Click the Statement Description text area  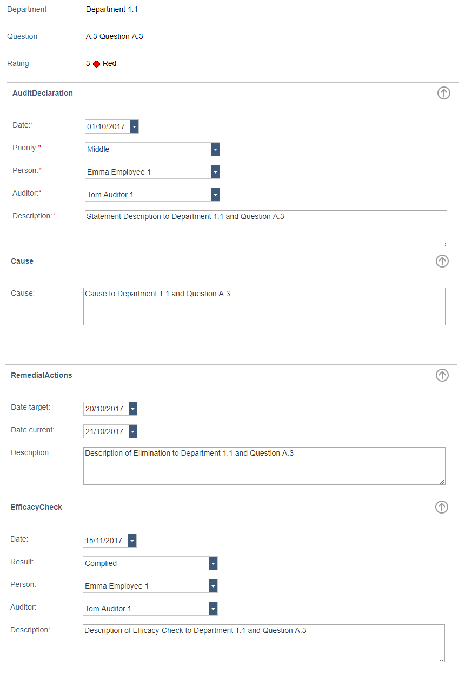pyautogui.click(x=265, y=229)
